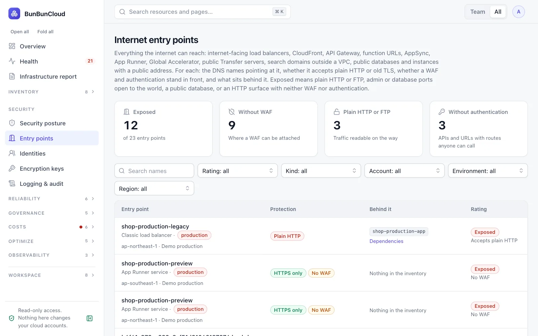Image resolution: width=538 pixels, height=336 pixels.
Task: Open the Overview page icon
Action: click(12, 46)
